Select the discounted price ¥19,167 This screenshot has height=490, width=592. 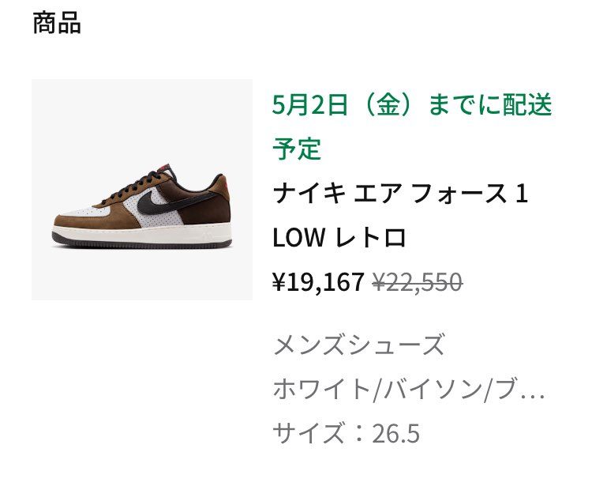[318, 281]
